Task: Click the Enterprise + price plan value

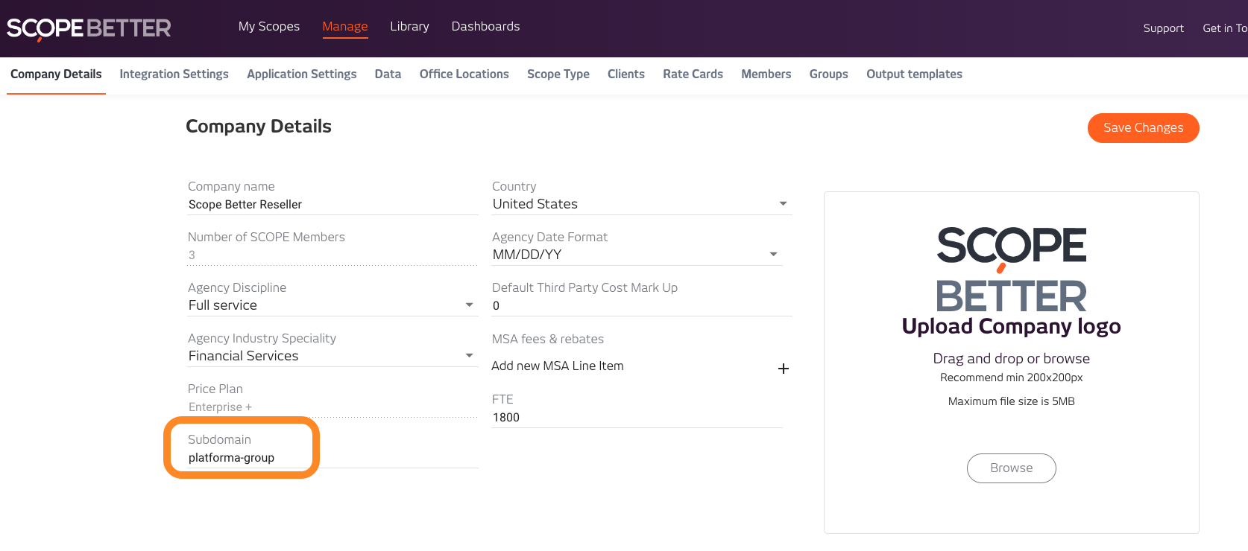Action: [x=220, y=407]
